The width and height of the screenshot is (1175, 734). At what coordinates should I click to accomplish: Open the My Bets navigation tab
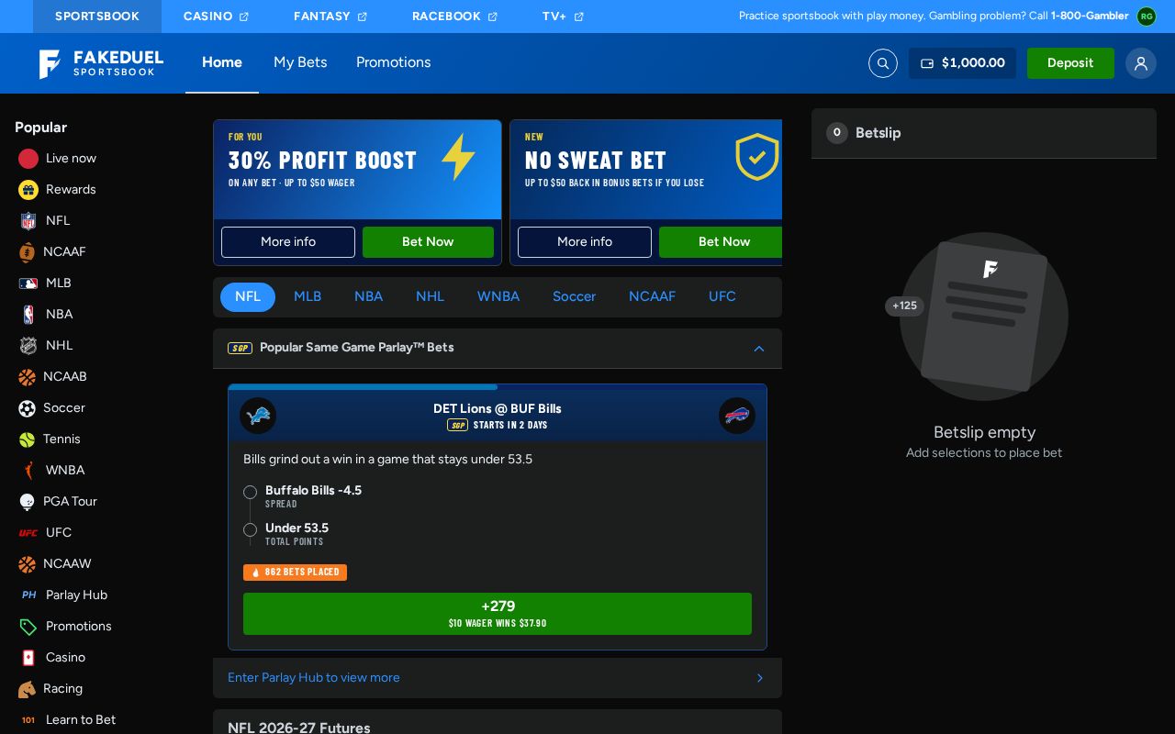[300, 62]
